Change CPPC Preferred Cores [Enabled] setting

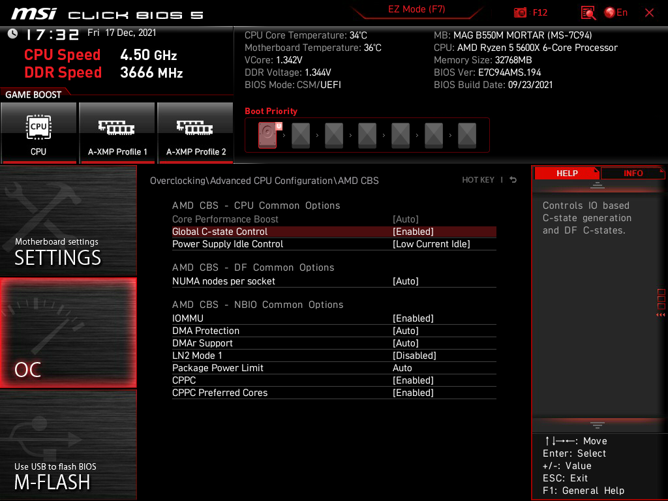(x=413, y=392)
